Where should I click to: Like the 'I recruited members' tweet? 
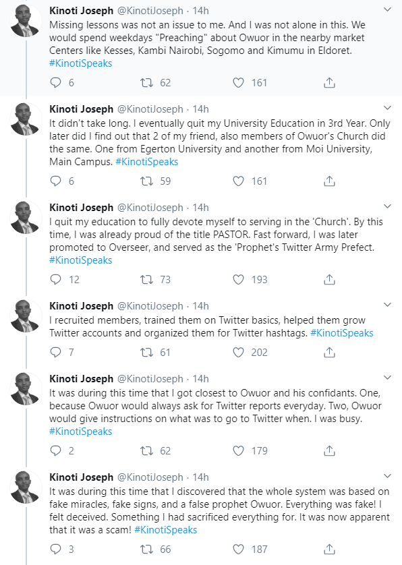pyautogui.click(x=238, y=353)
